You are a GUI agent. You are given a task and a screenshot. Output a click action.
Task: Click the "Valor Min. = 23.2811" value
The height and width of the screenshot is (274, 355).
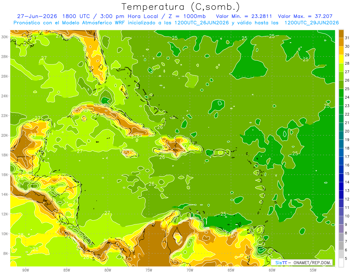pos(244,16)
